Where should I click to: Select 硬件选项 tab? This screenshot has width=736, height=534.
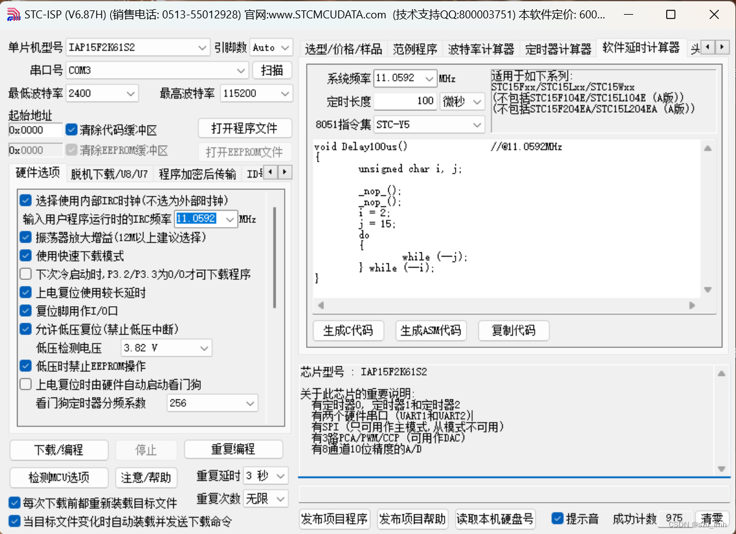pos(37,173)
